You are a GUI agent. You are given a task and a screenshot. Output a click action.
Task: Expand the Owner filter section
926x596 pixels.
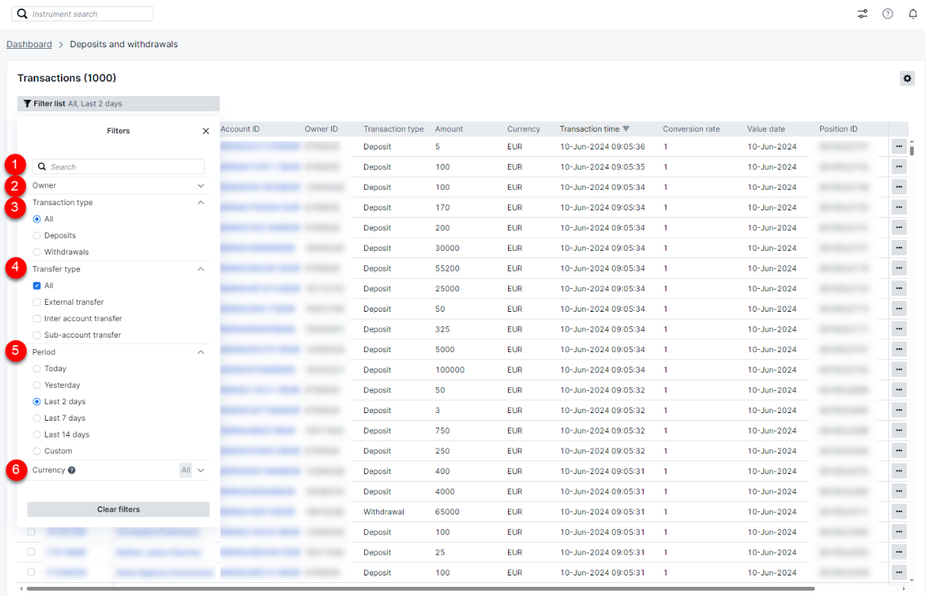[x=201, y=186]
